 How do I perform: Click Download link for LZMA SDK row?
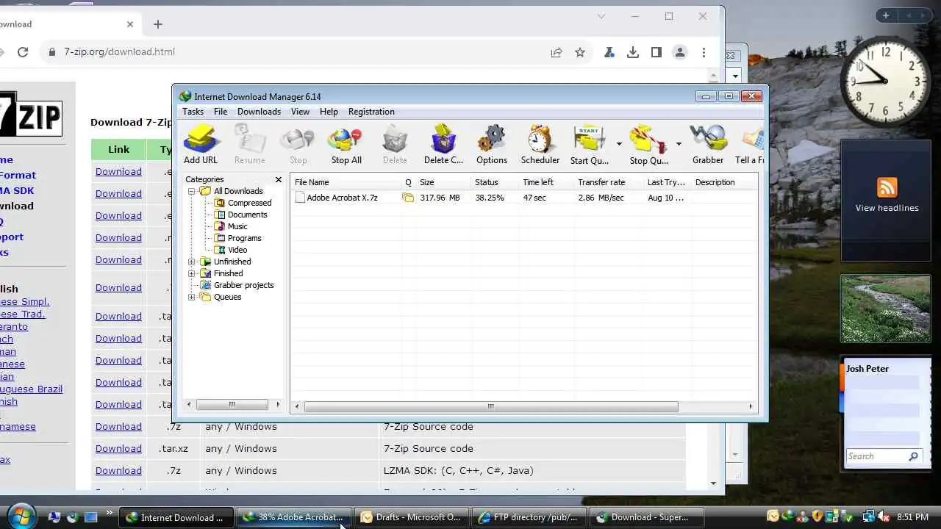[x=118, y=470]
